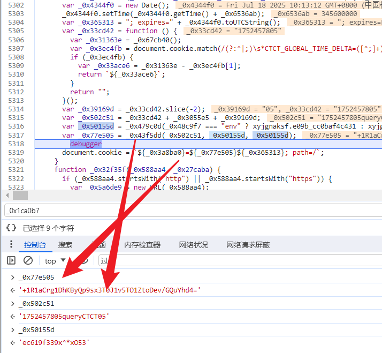Click line number 5321 in the gutter

point(16,170)
